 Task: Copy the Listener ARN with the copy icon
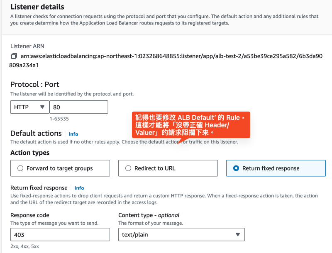[x=14, y=56]
